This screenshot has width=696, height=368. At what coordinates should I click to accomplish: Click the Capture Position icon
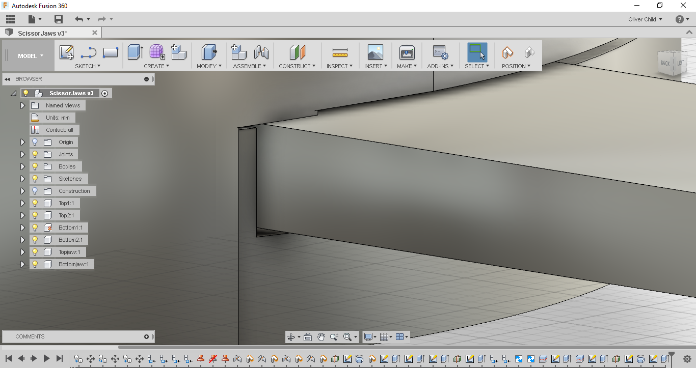507,52
